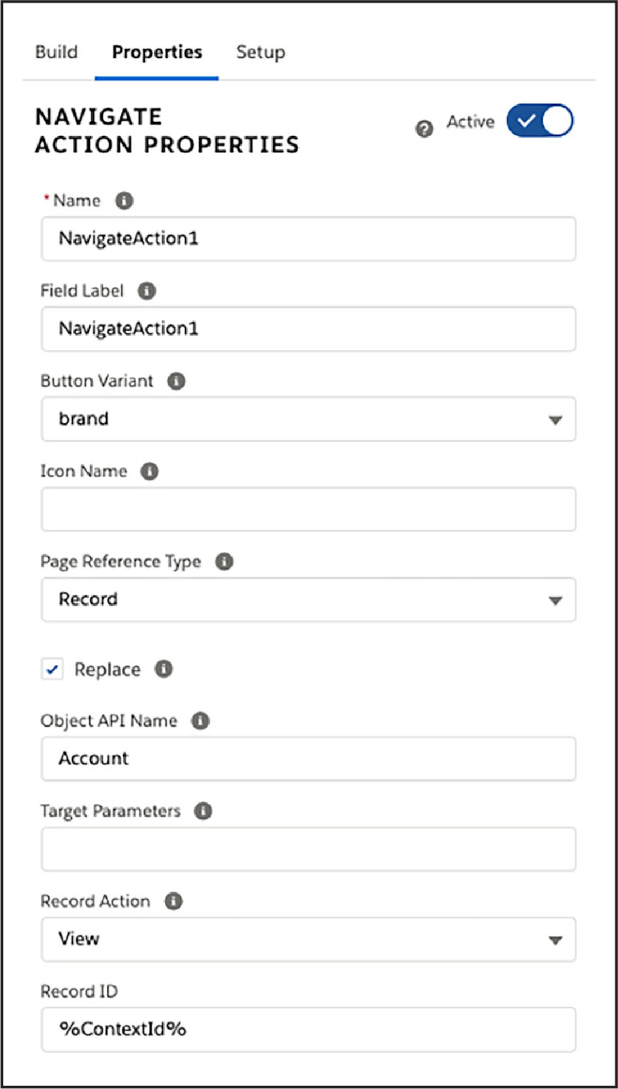Image resolution: width=618 pixels, height=1089 pixels.
Task: View Button Variant help info
Action: [176, 381]
